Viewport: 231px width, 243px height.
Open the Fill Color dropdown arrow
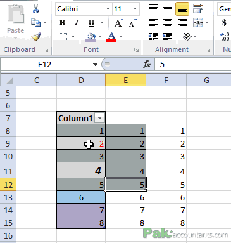pos(100,37)
